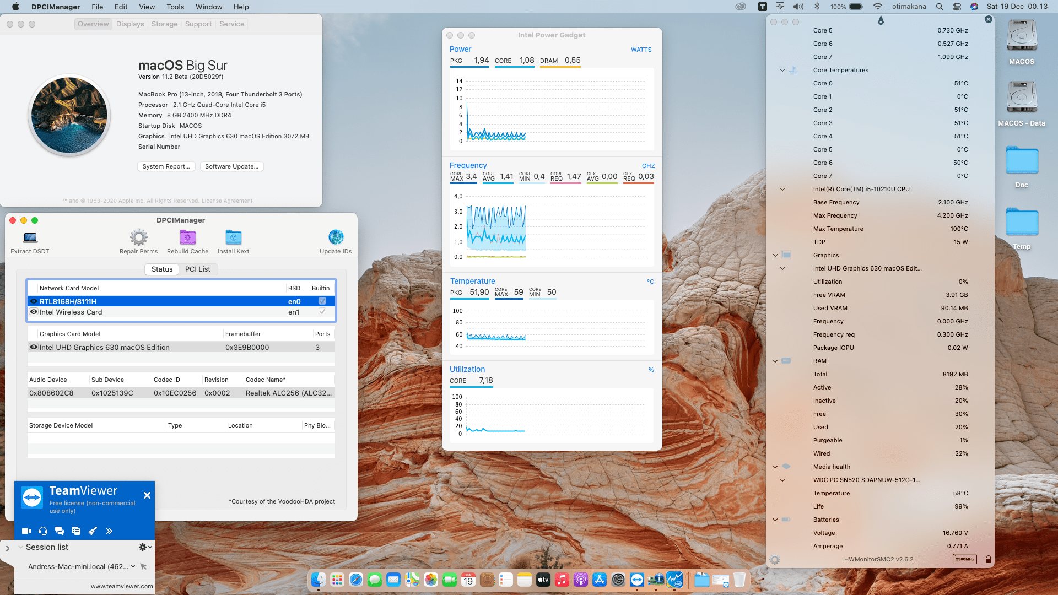
Task: Click the Extract DSDT icon in DPCIManager
Action: tap(29, 241)
